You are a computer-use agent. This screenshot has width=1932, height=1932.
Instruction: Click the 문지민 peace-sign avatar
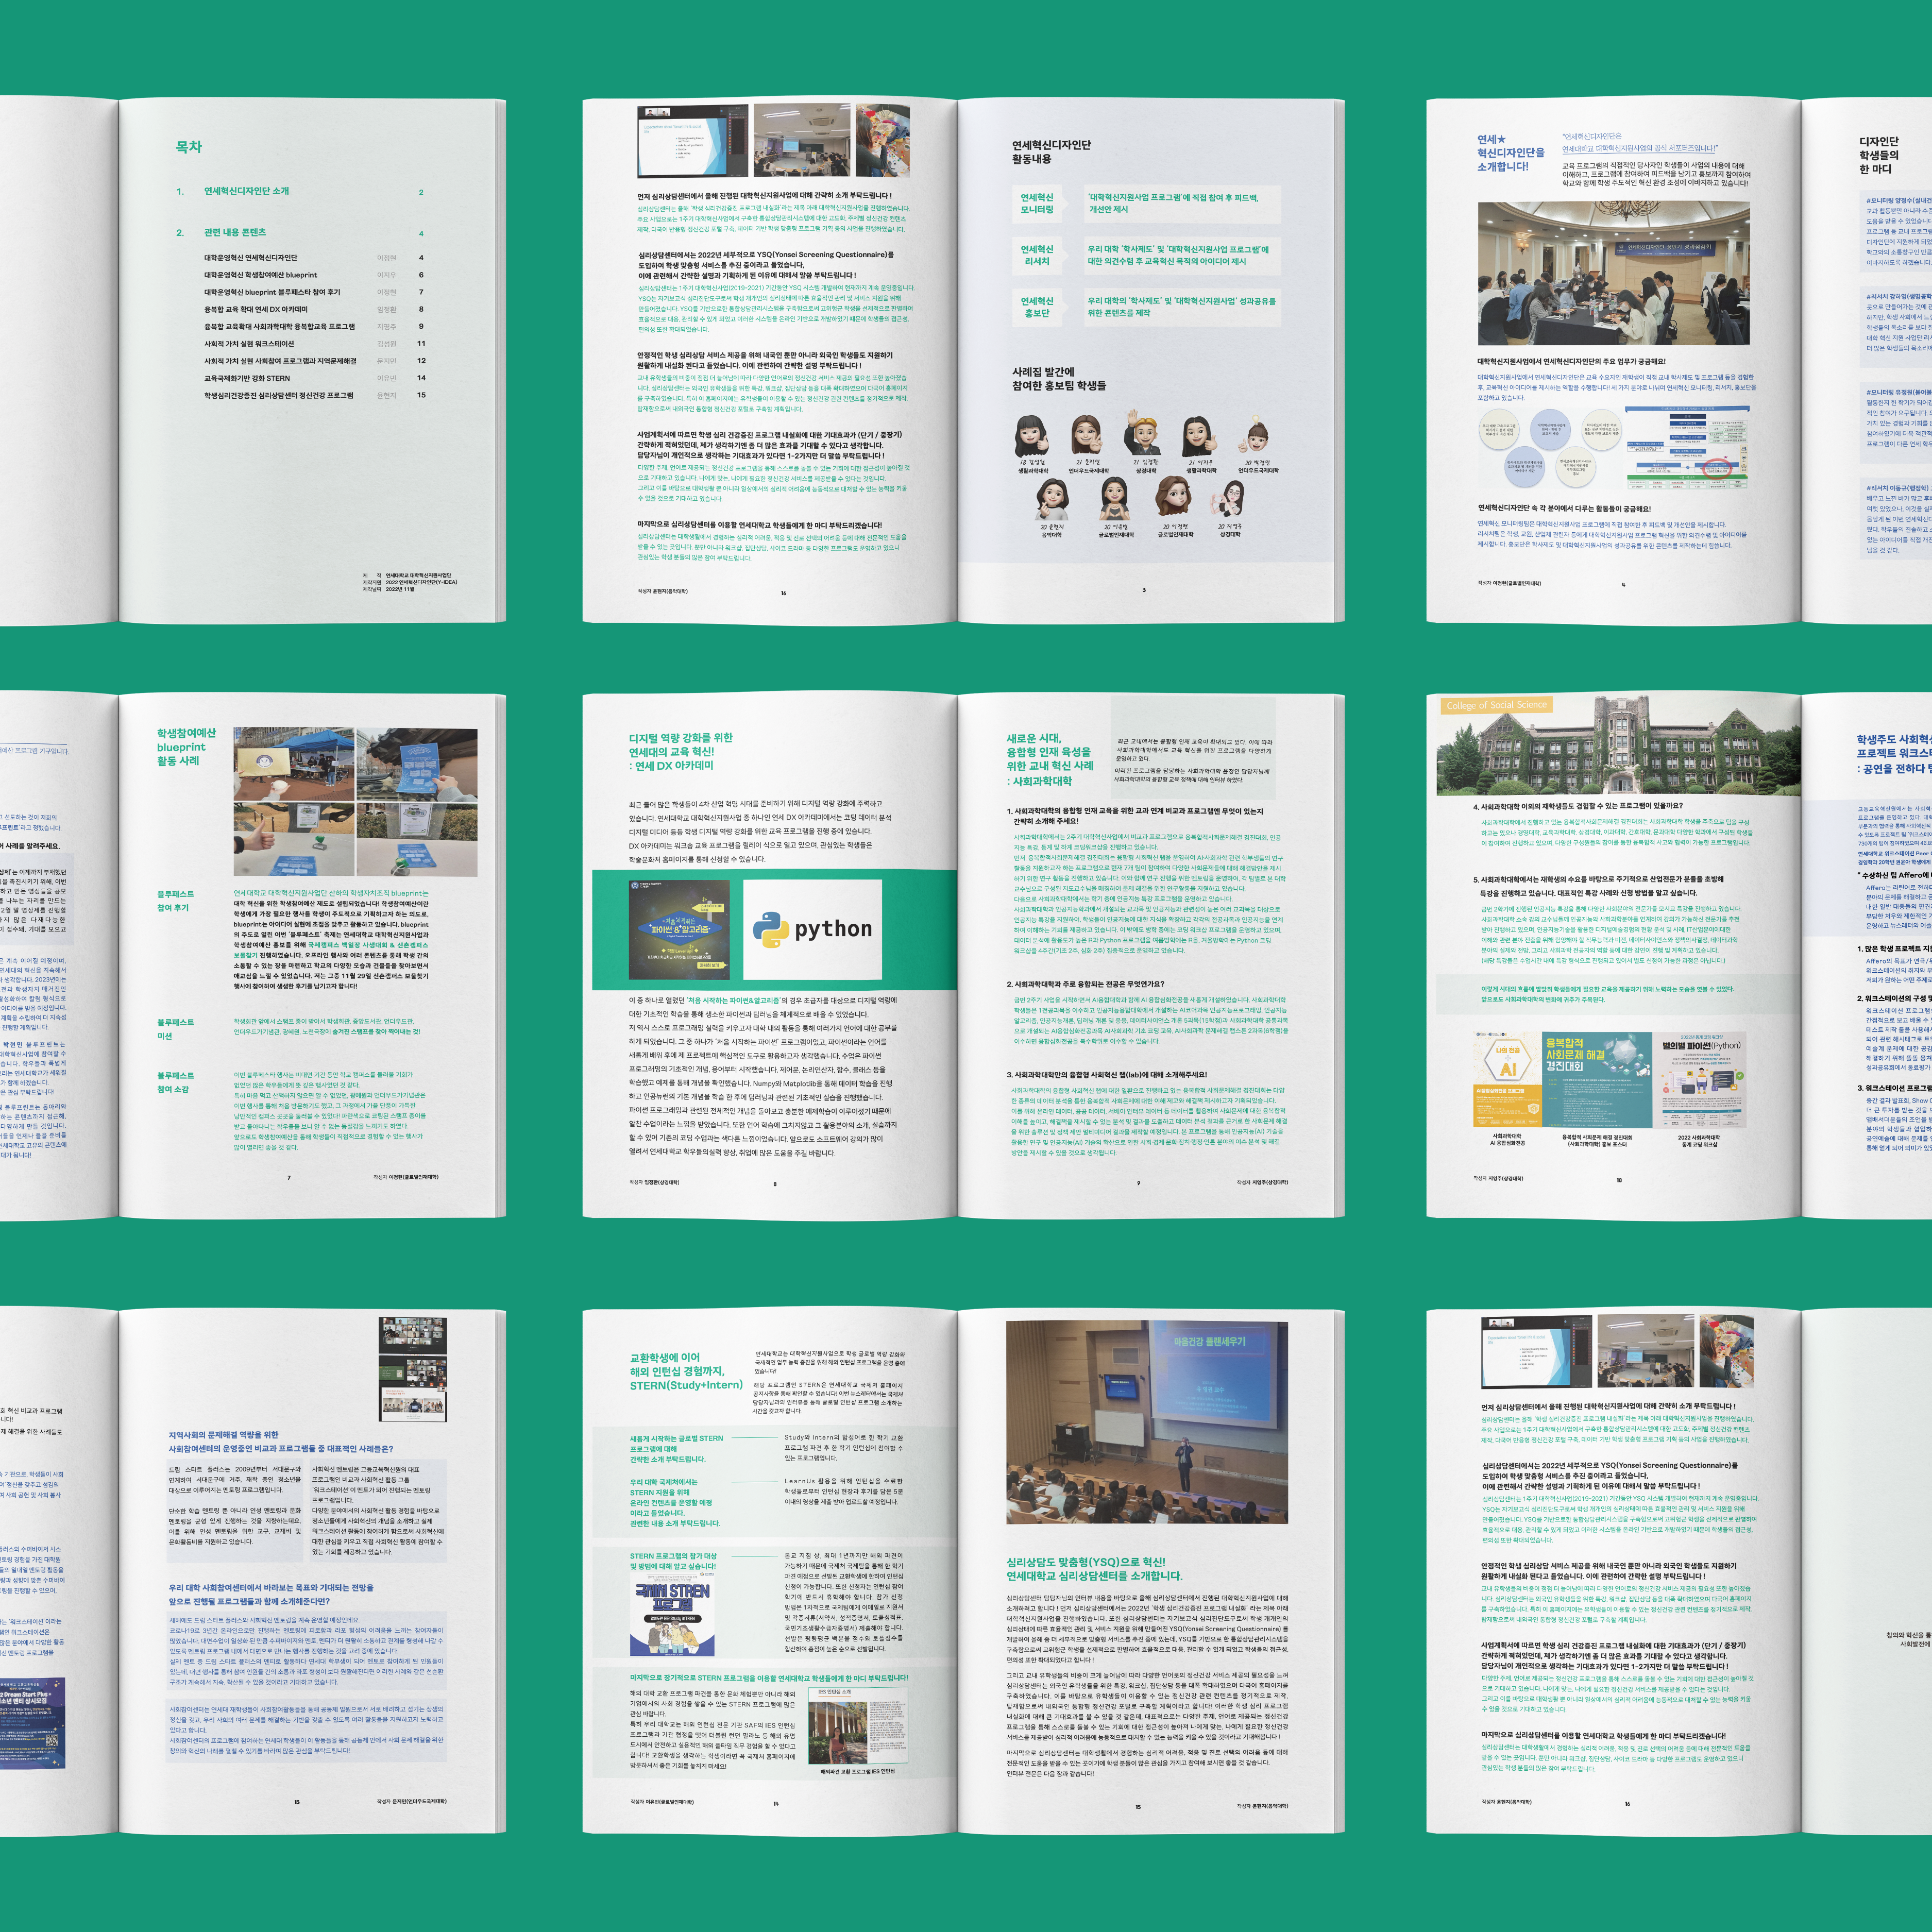click(1088, 436)
